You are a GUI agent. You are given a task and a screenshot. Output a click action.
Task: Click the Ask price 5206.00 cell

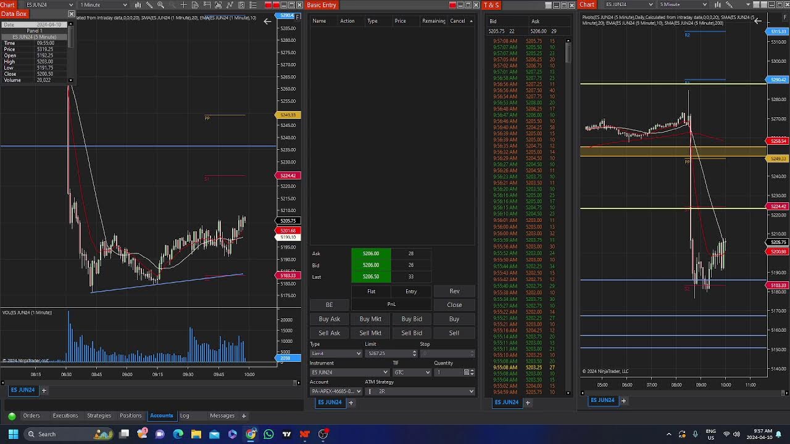pyautogui.click(x=371, y=253)
